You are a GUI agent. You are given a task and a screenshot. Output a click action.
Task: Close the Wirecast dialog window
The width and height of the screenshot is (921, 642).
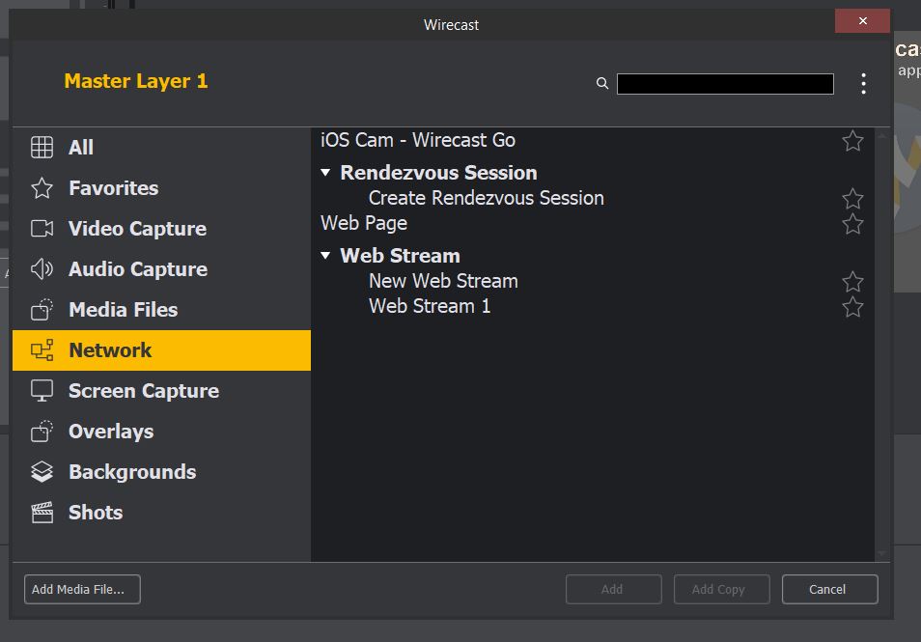(x=862, y=21)
